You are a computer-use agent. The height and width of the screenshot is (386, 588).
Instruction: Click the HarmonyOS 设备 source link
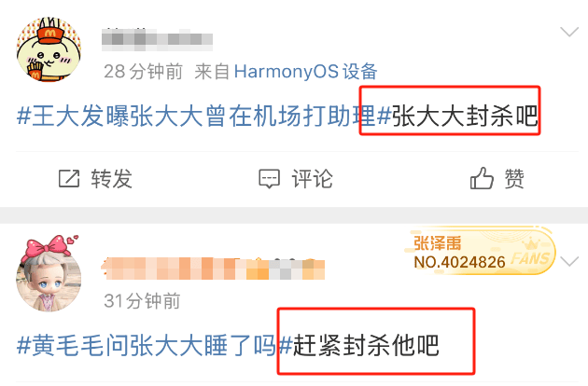coord(305,71)
